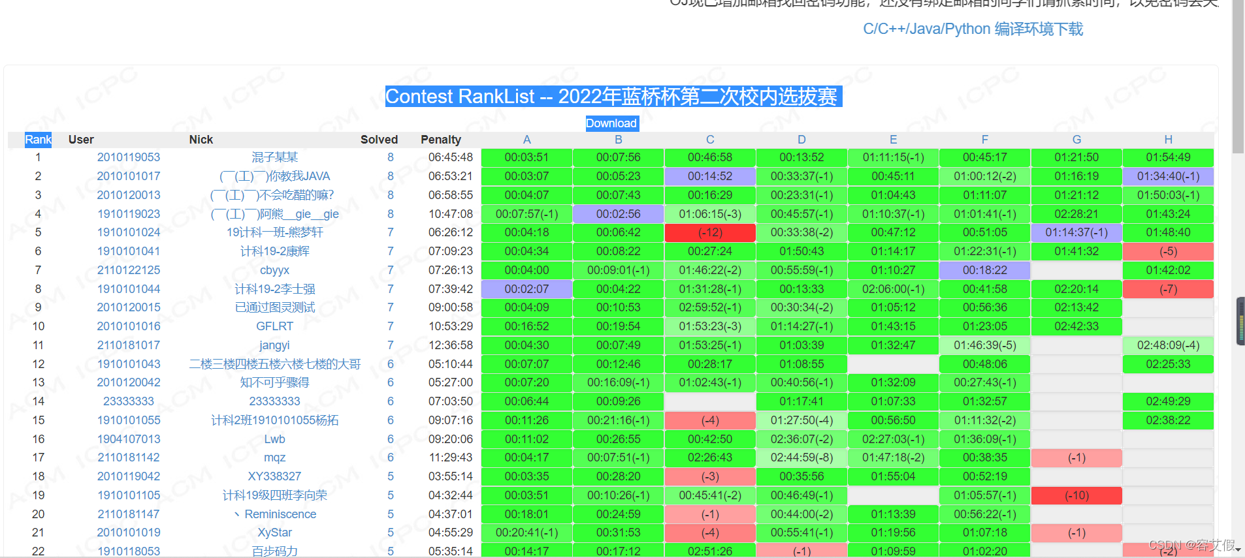
Task: Open problem G column header link
Action: point(1076,140)
